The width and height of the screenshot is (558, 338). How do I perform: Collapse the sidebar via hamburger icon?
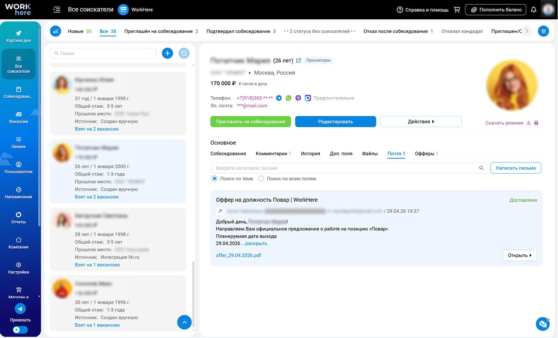tap(57, 9)
